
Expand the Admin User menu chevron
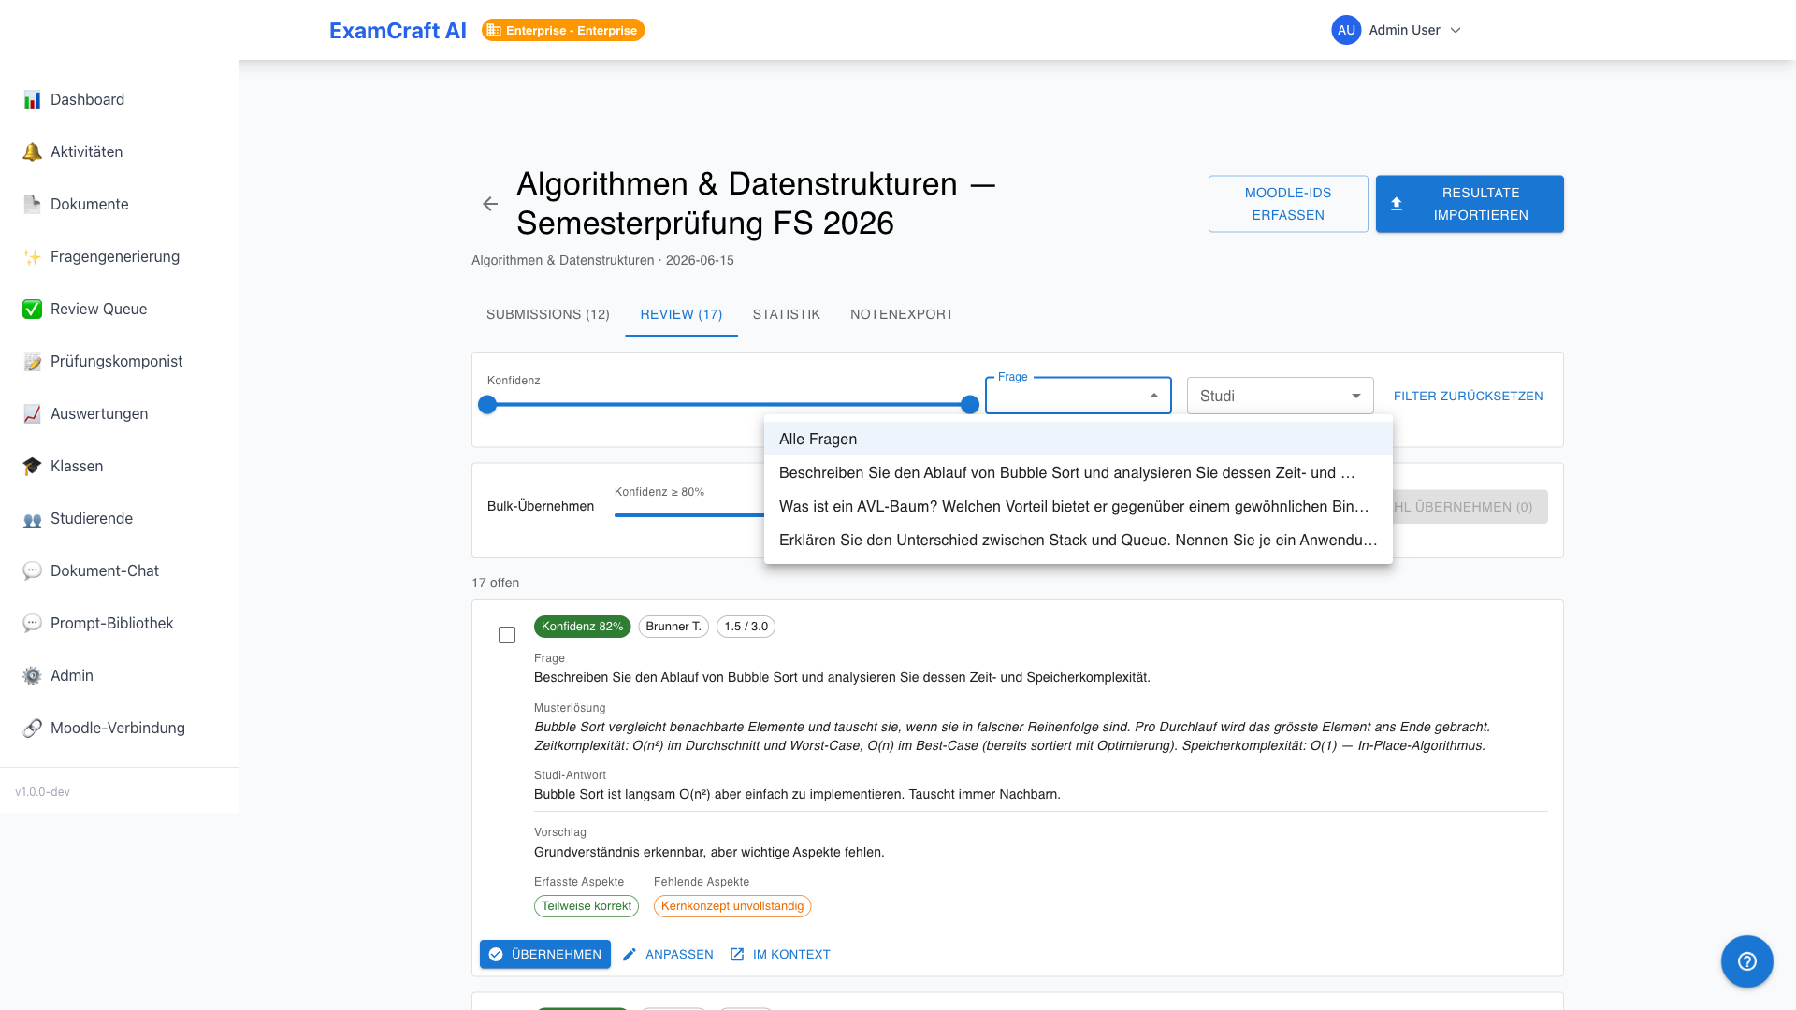pos(1456,30)
